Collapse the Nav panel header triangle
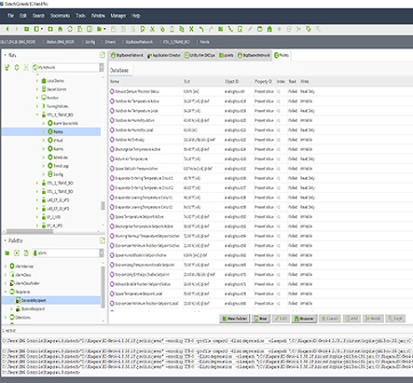The image size is (413, 383). point(5,55)
